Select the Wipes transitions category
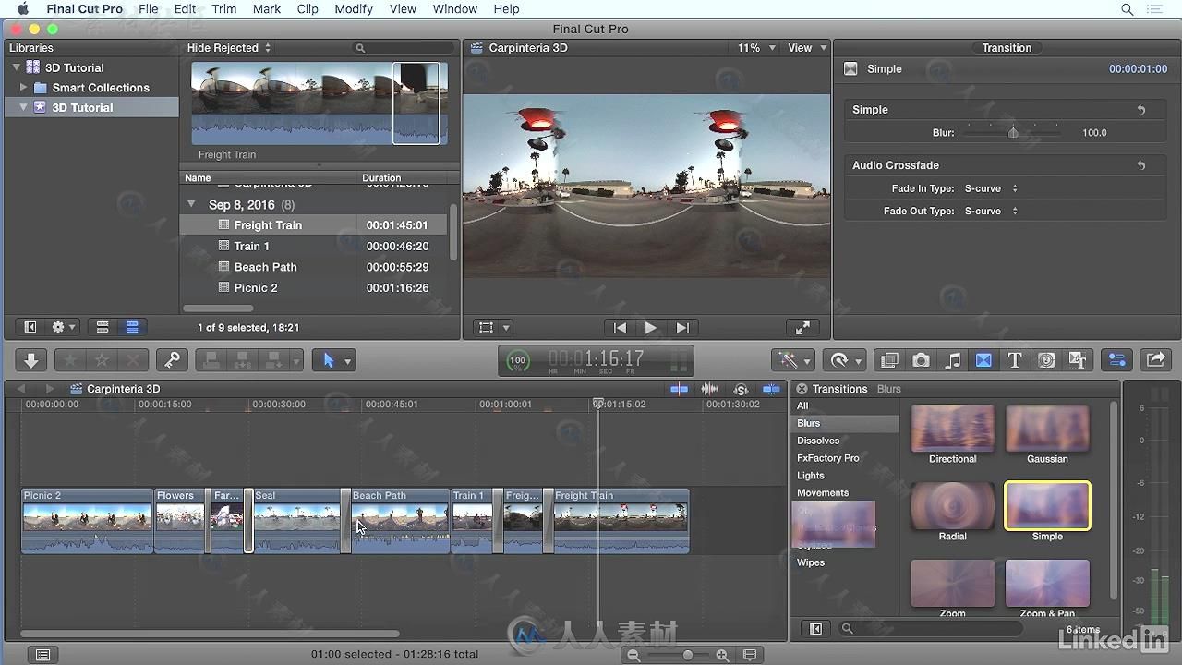The image size is (1182, 665). 811,562
